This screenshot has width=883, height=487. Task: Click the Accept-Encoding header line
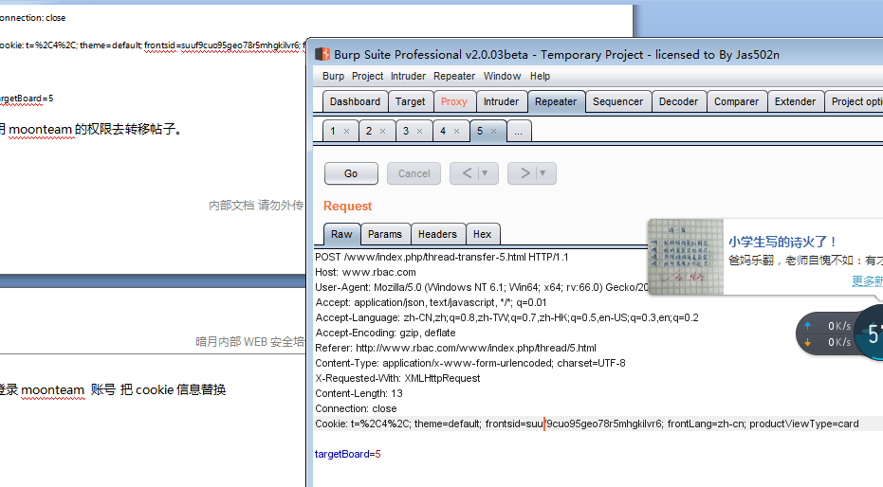point(385,333)
